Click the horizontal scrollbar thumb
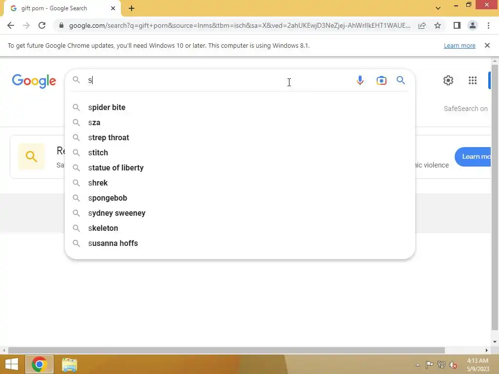 click(226, 350)
